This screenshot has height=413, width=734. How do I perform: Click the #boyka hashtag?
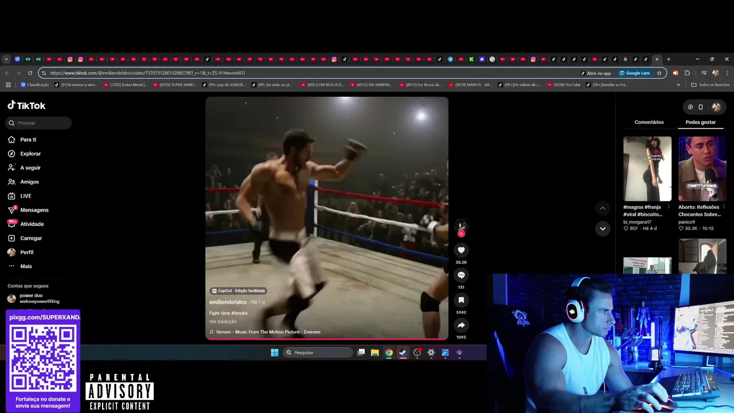point(239,313)
